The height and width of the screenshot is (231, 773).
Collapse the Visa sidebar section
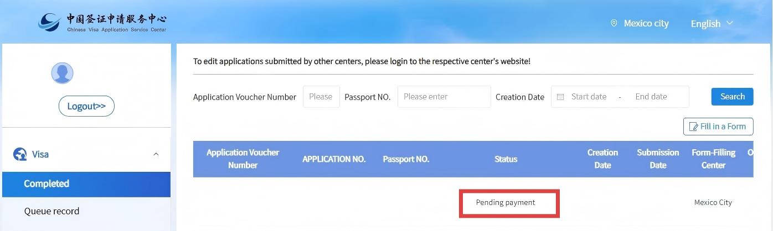click(156, 154)
